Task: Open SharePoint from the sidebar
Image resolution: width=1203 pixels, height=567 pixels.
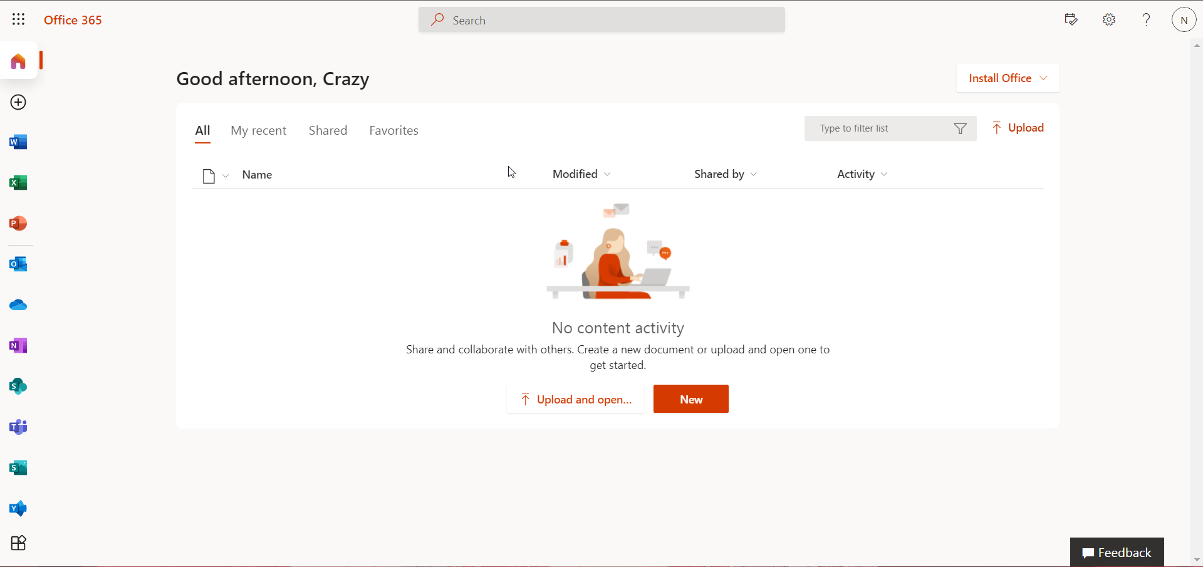Action: tap(18, 387)
